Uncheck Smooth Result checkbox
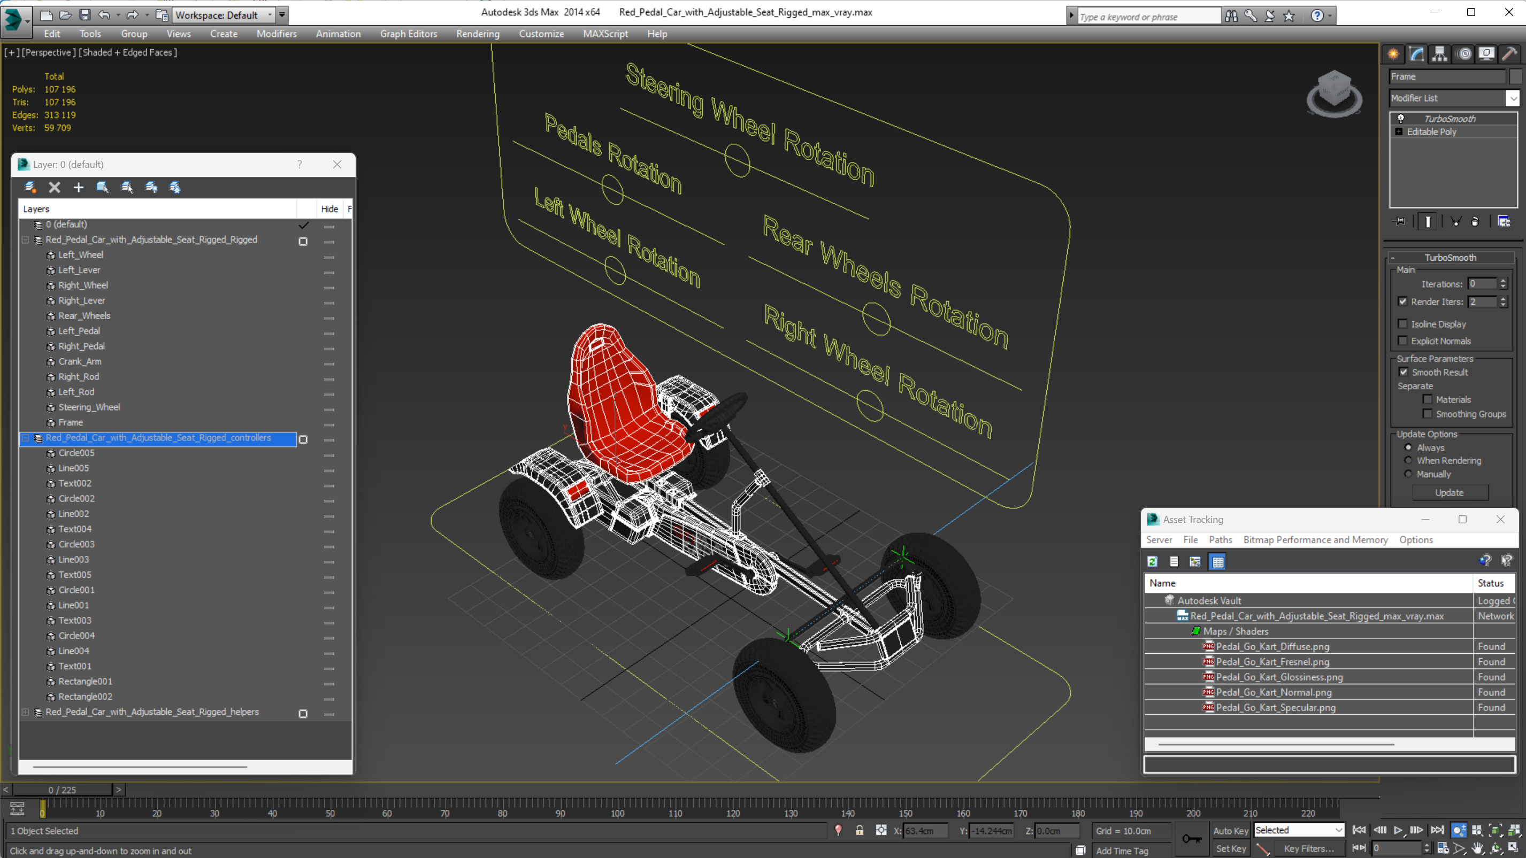 (x=1404, y=372)
